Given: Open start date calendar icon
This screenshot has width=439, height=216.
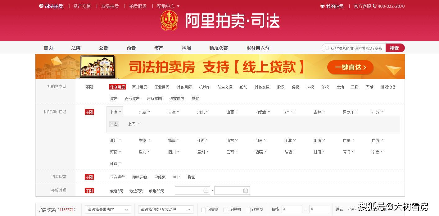Looking at the screenshot, I should pyautogui.click(x=206, y=191).
